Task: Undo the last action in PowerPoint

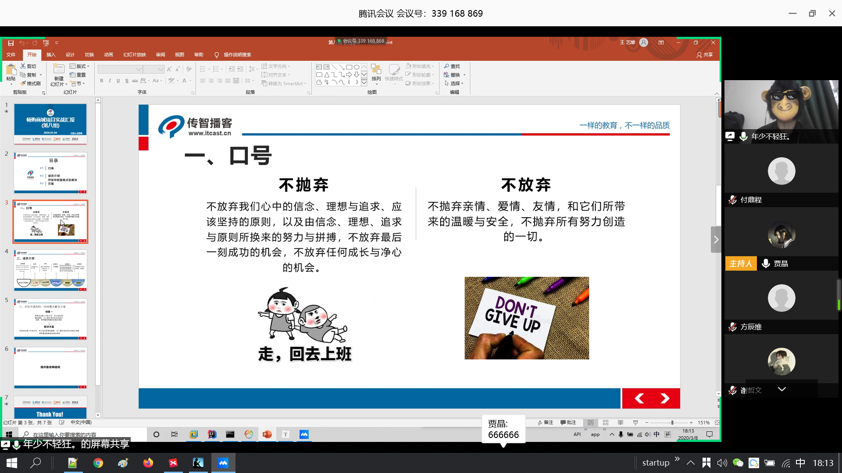Action: [x=21, y=43]
